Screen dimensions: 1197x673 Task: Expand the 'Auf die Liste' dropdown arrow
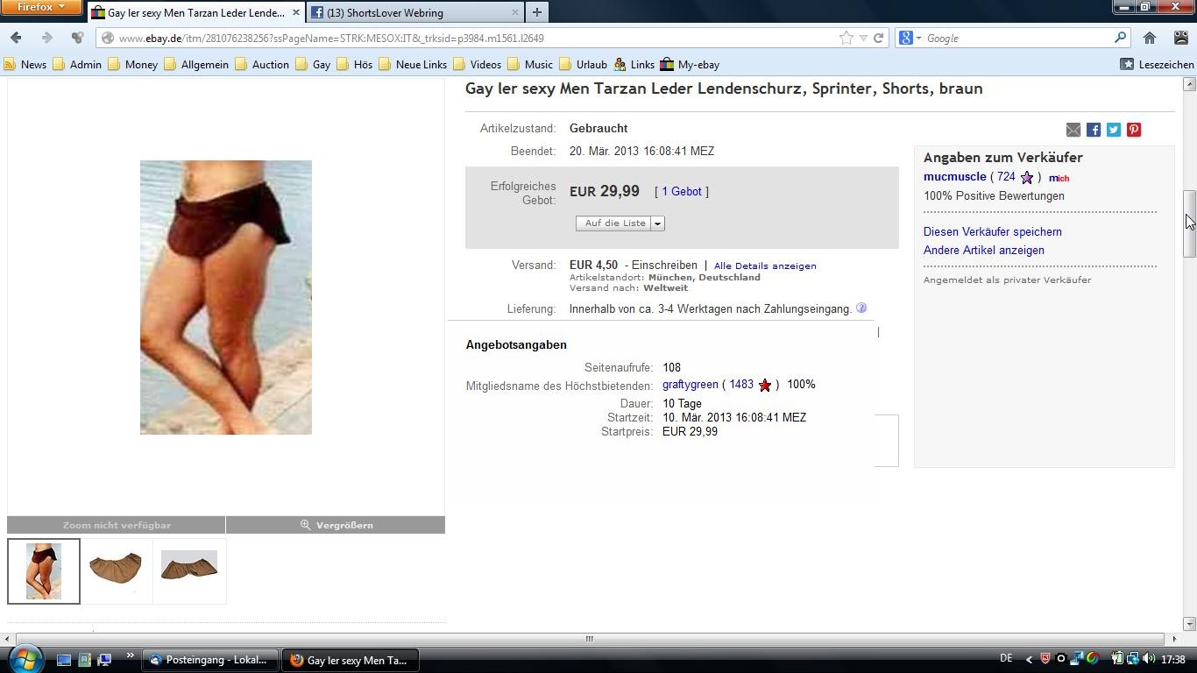657,223
